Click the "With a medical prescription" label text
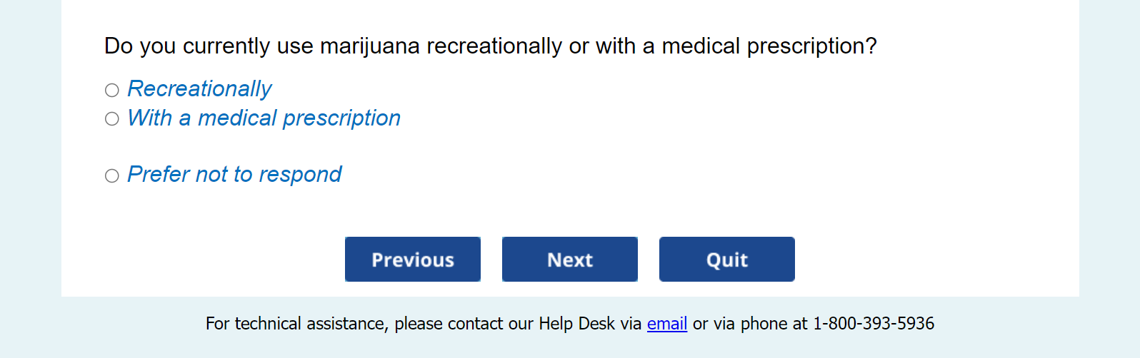This screenshot has height=358, width=1140. coord(264,118)
